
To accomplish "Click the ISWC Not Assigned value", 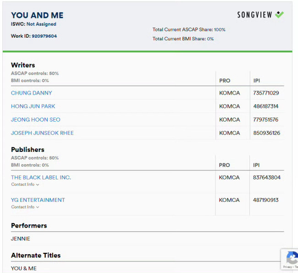I will (x=41, y=24).
